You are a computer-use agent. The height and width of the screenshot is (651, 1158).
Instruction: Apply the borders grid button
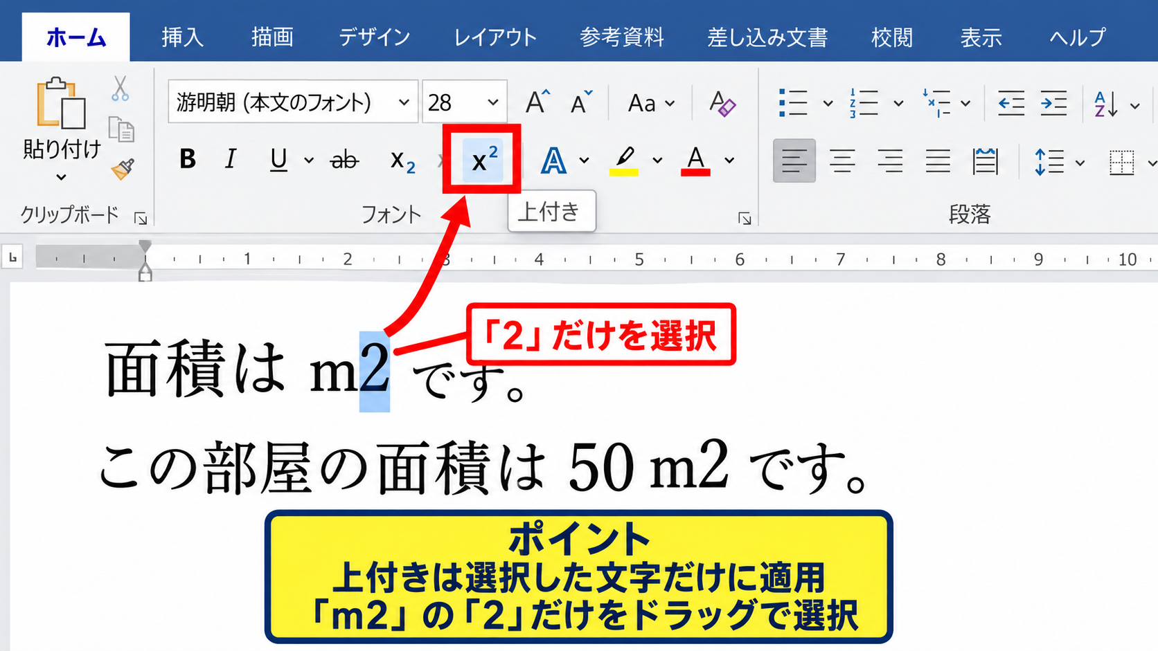pyautogui.click(x=1121, y=163)
